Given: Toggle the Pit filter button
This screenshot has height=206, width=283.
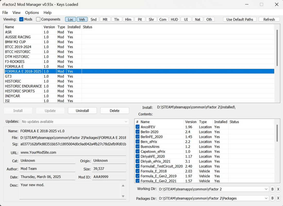Looking at the screenshot, I should pos(140,20).
